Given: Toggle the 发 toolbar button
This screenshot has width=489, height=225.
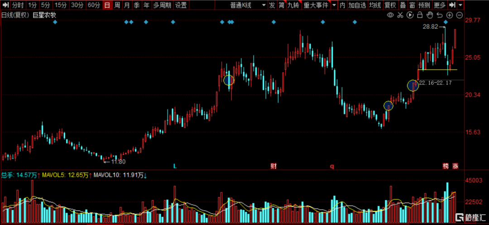Looking at the screenshot, I should pyautogui.click(x=272, y=5).
